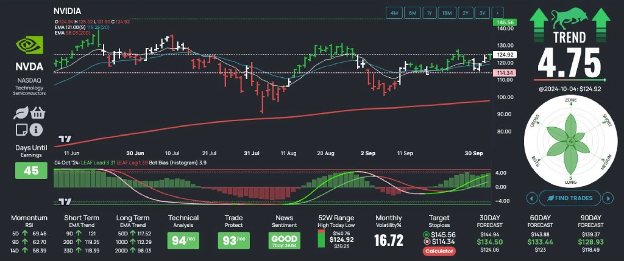Select the $114.34 stoploss radio button
The width and height of the screenshot is (624, 261).
[x=426, y=242]
